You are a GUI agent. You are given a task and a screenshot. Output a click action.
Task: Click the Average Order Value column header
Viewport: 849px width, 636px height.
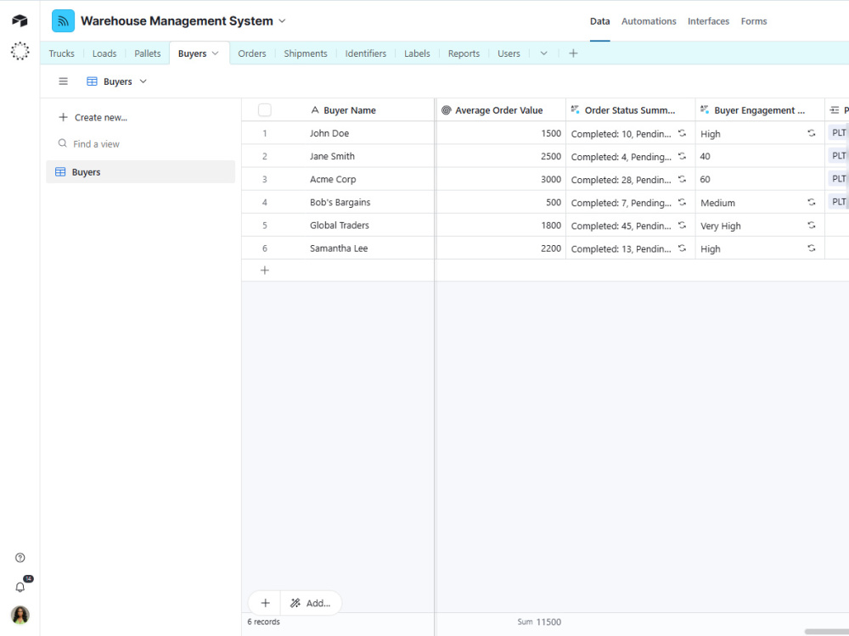coord(500,109)
